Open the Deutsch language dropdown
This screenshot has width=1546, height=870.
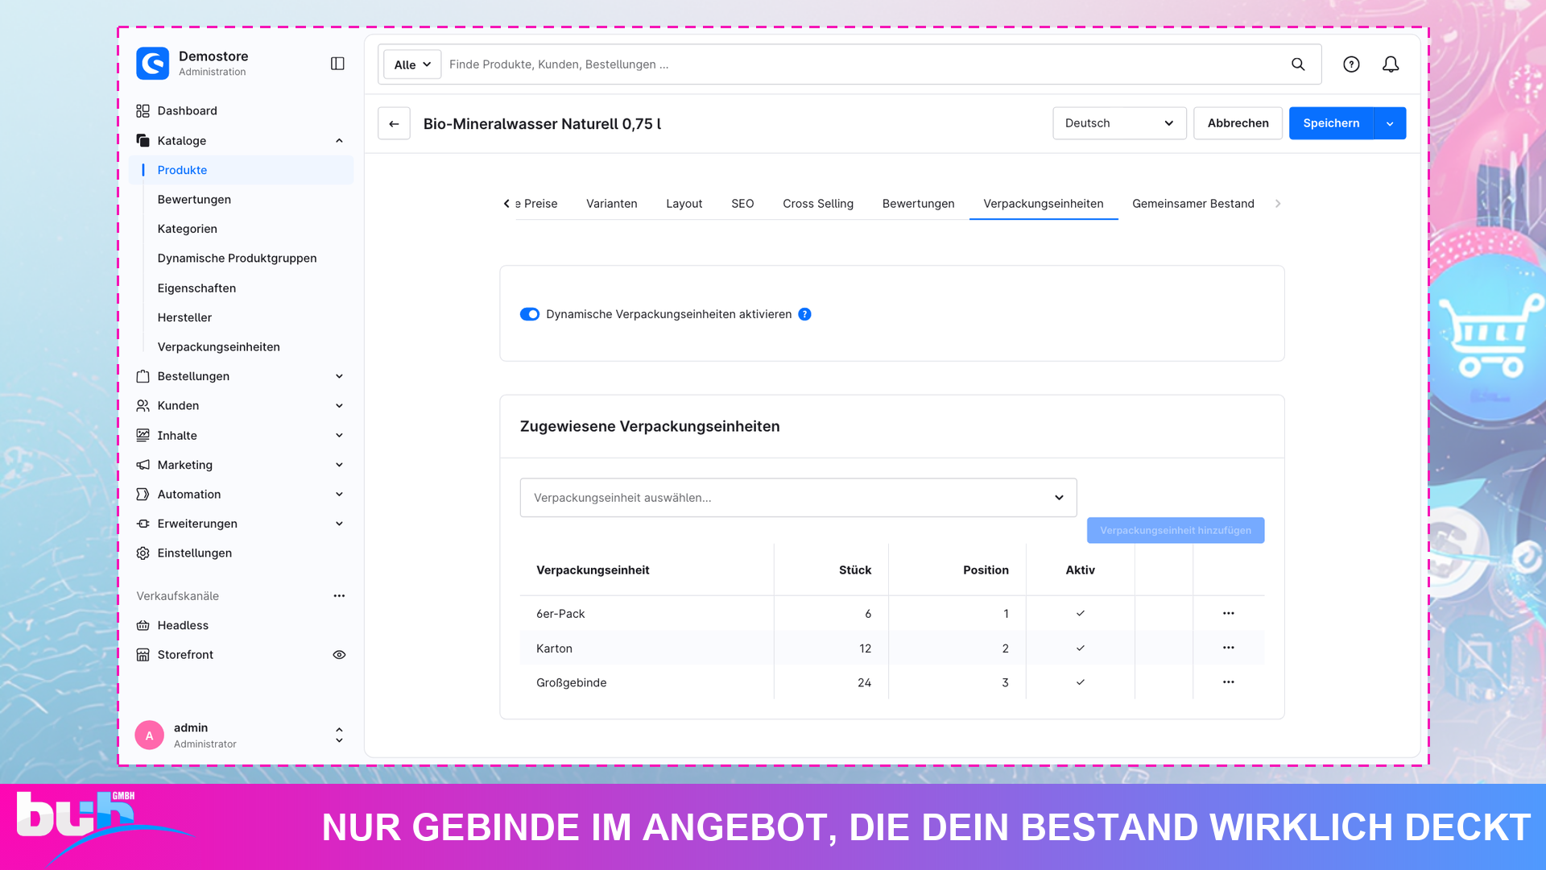click(1119, 123)
